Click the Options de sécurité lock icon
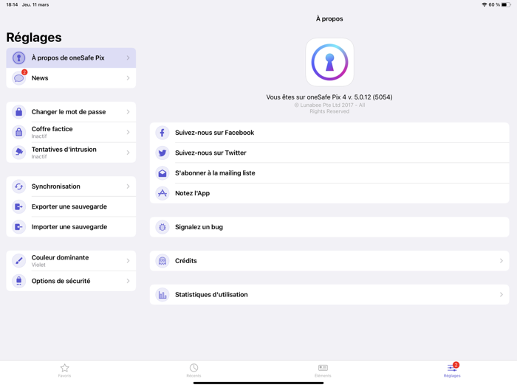 18,281
